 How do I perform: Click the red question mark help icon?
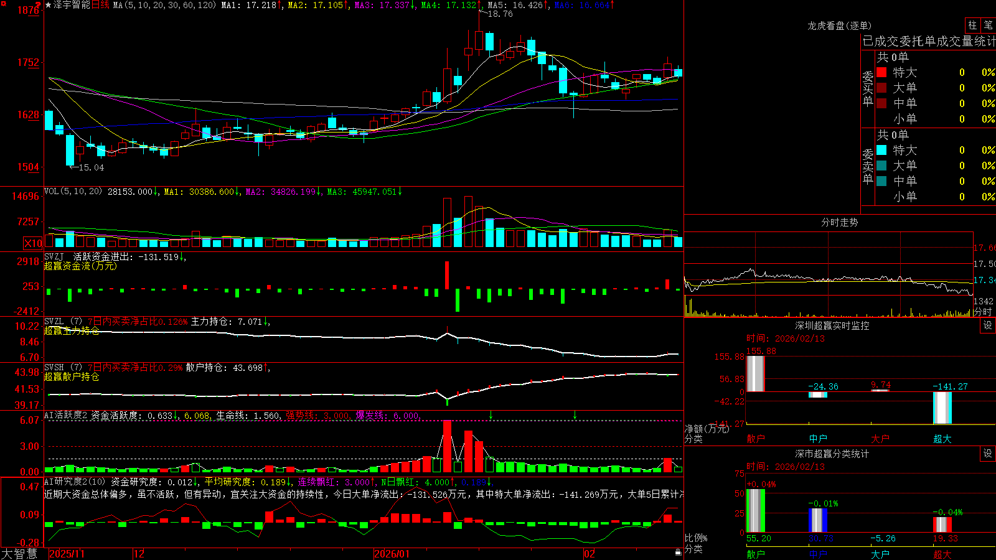[x=39, y=4]
